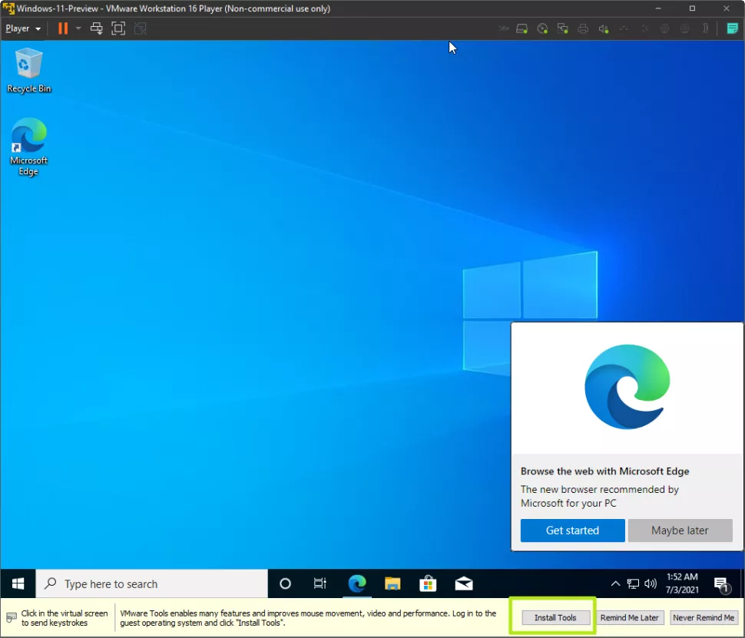Open the VMware message log icon
745x638 pixels.
[732, 28]
